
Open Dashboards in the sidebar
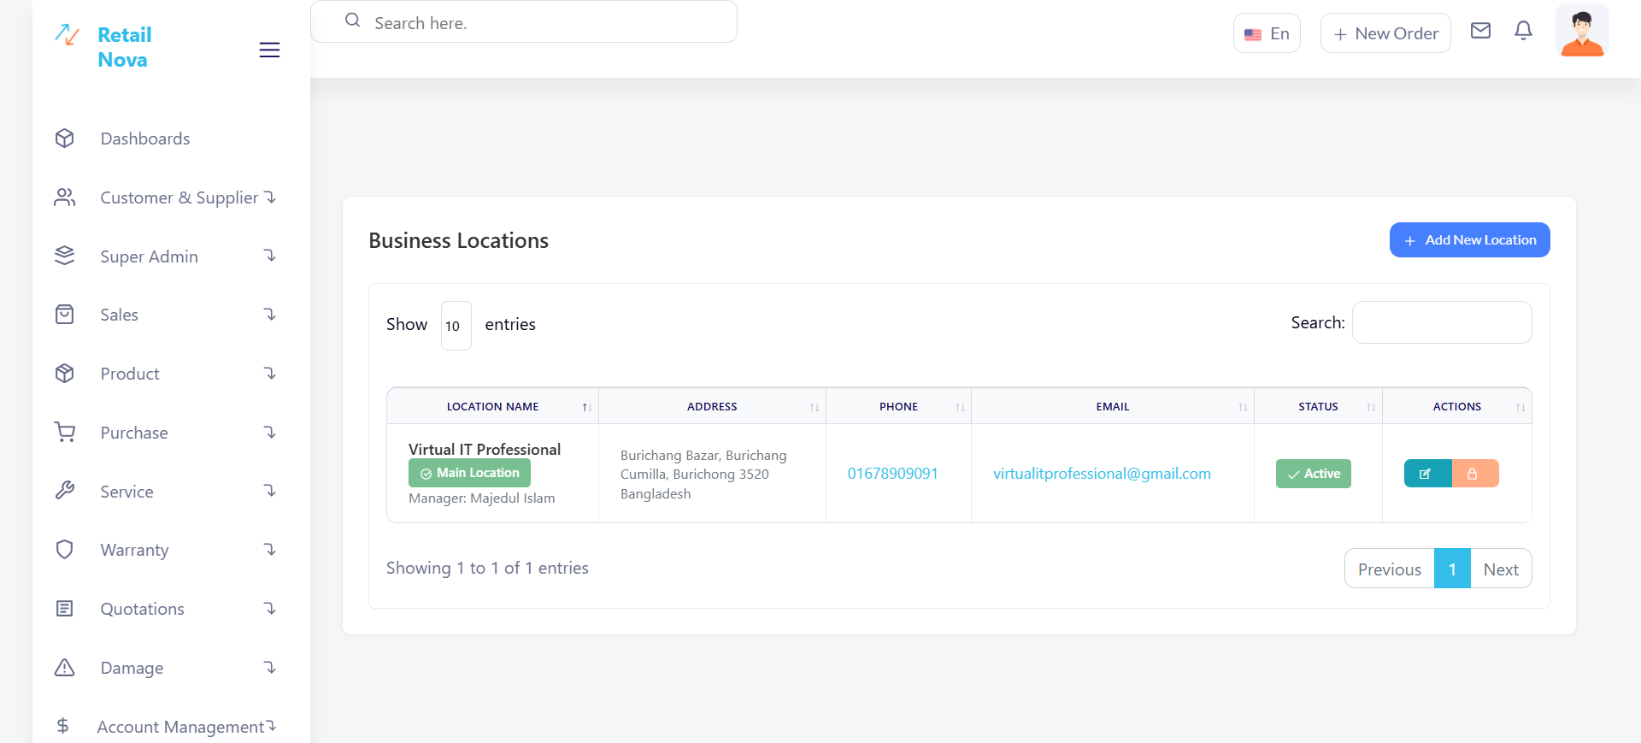tap(145, 139)
